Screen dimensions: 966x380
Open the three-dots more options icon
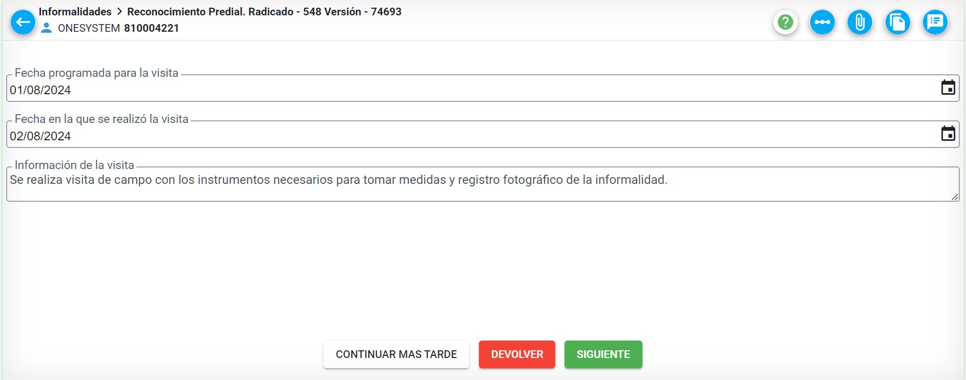point(822,22)
